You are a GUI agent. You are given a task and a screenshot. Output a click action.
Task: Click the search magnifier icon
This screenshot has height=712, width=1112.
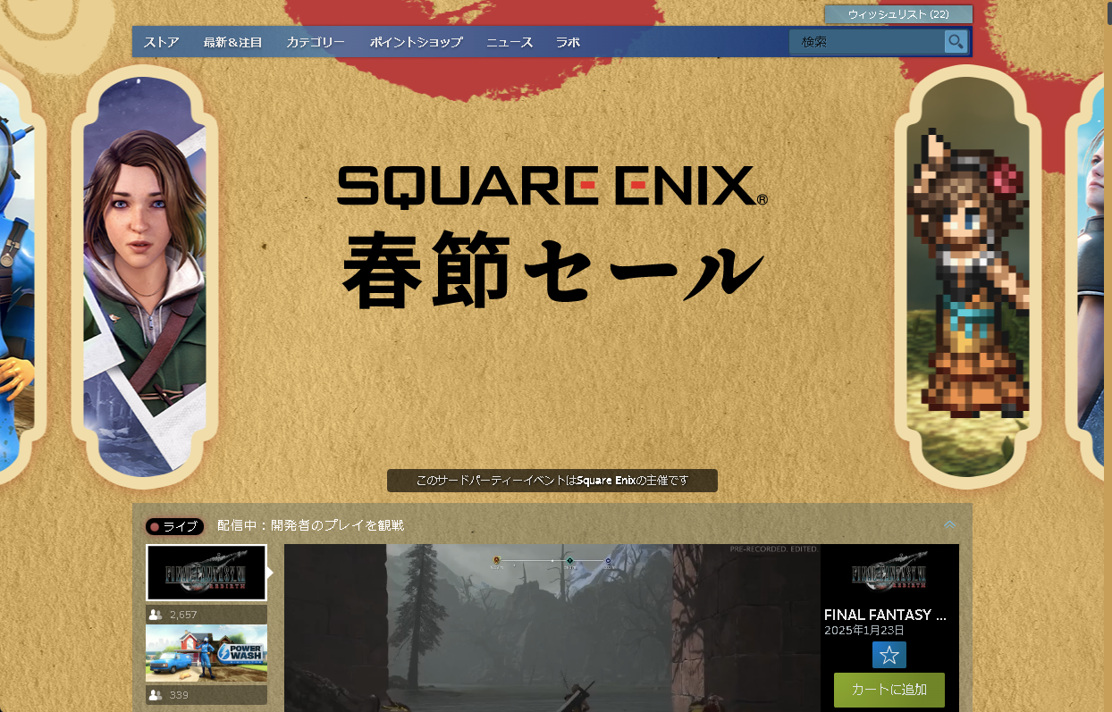click(x=956, y=41)
